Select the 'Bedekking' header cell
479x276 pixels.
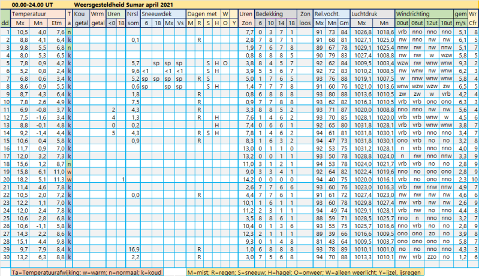point(276,14)
